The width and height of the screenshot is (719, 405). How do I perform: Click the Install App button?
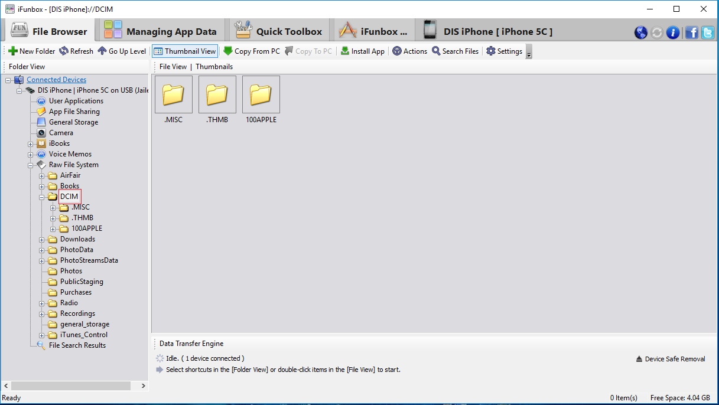click(363, 51)
